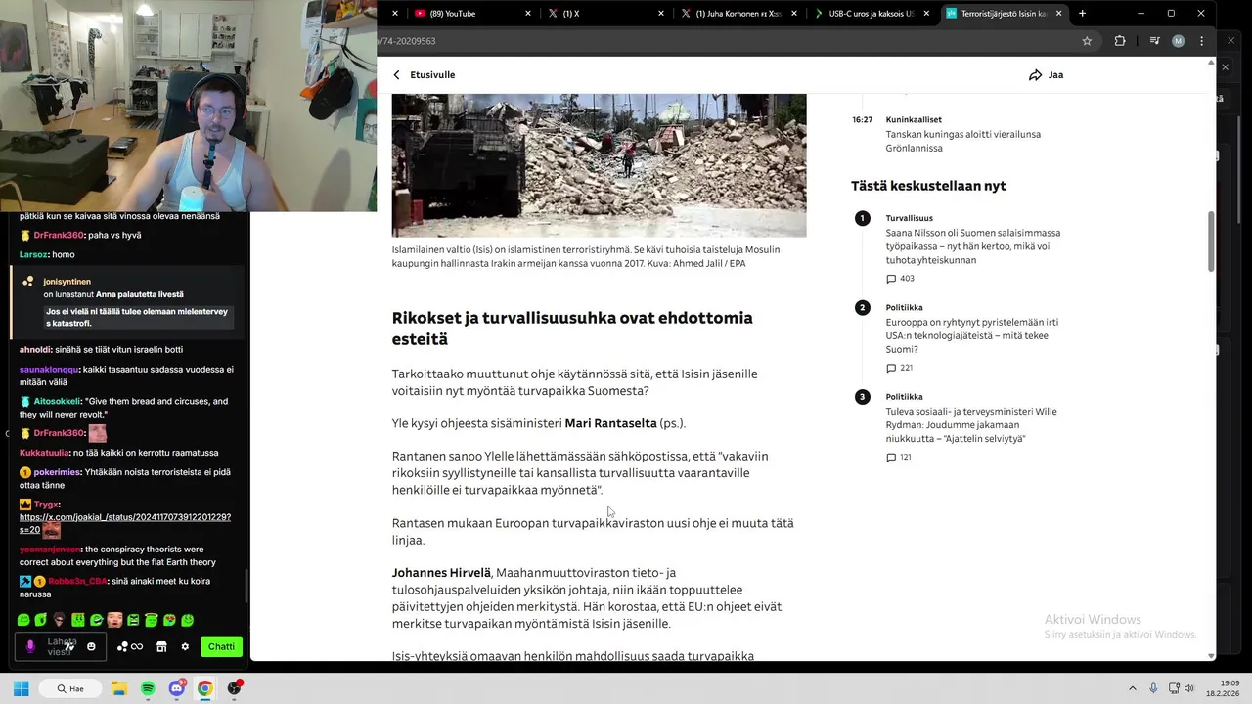Grab the article page scrollbar thumb

[1211, 242]
